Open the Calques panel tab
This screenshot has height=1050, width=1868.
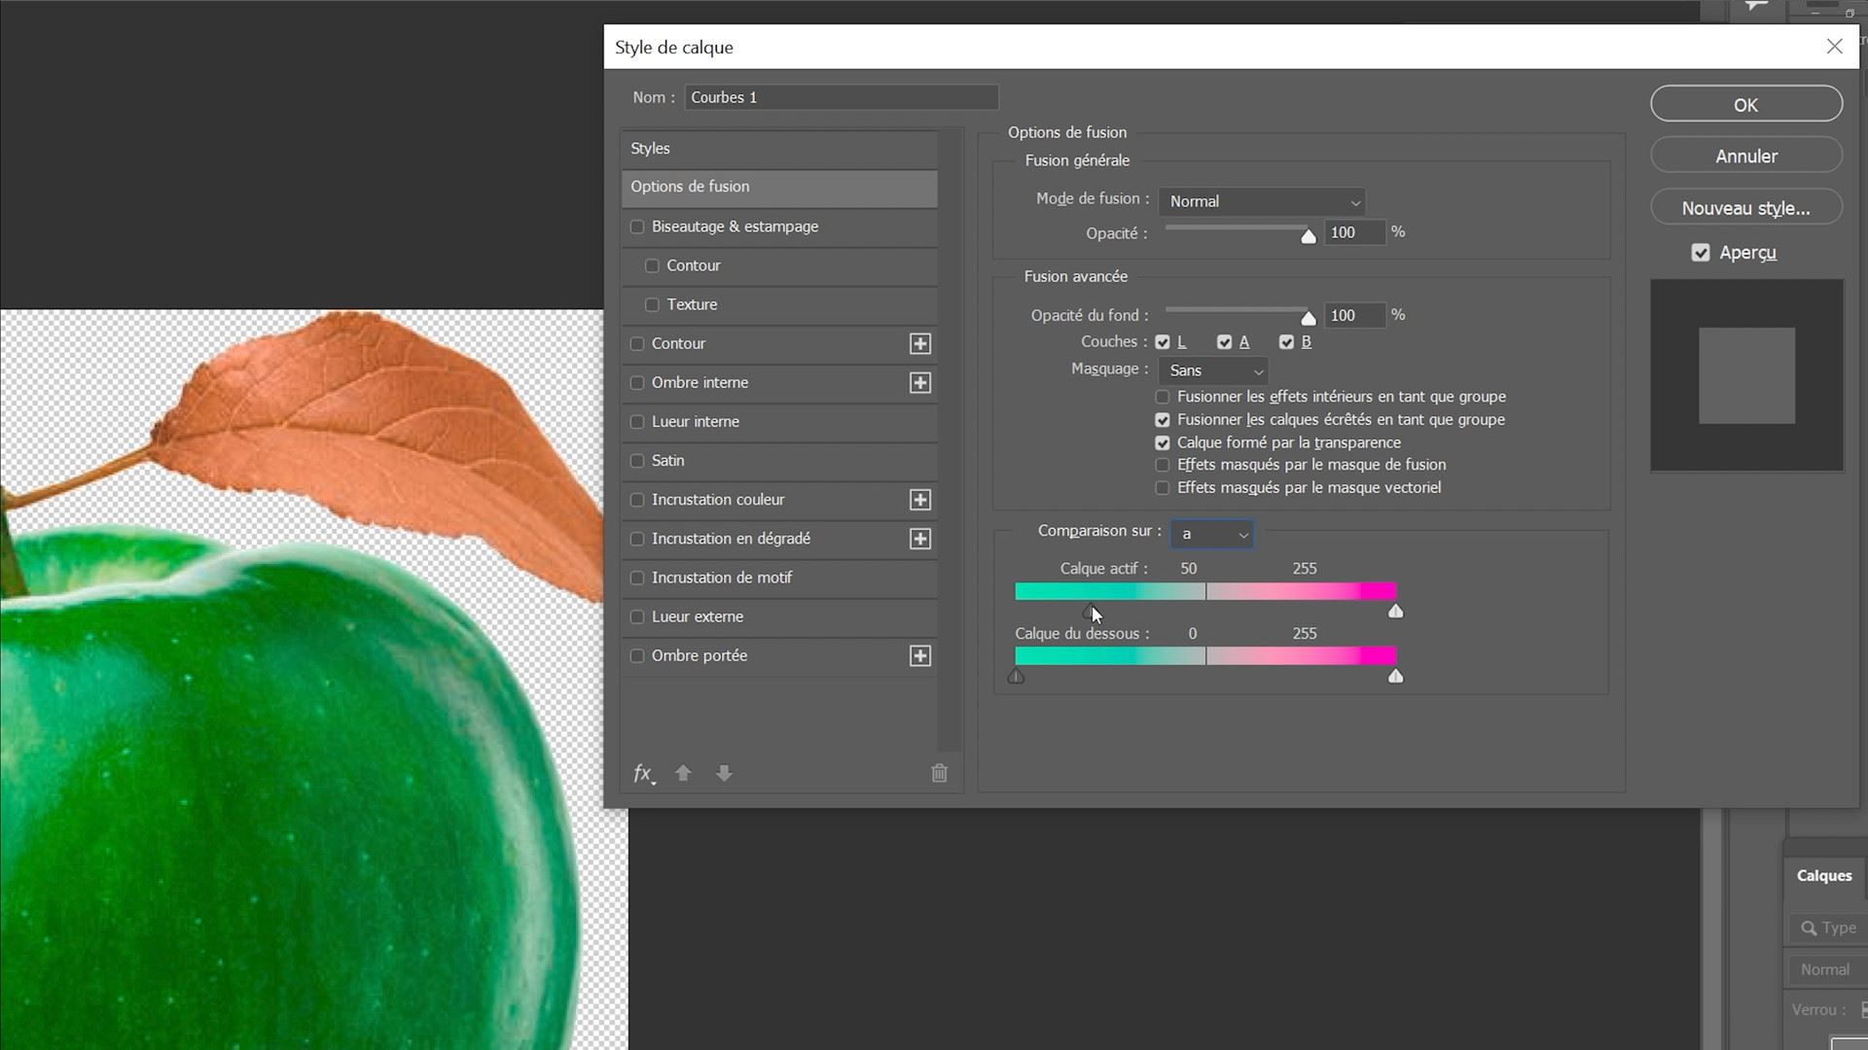tap(1823, 875)
